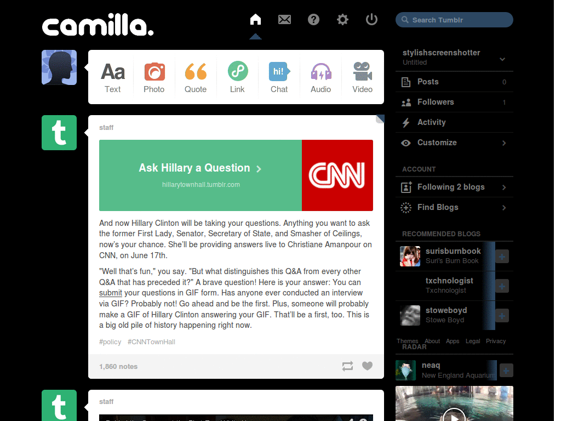
Task: Click the CNN logo in the post
Action: pos(337,175)
